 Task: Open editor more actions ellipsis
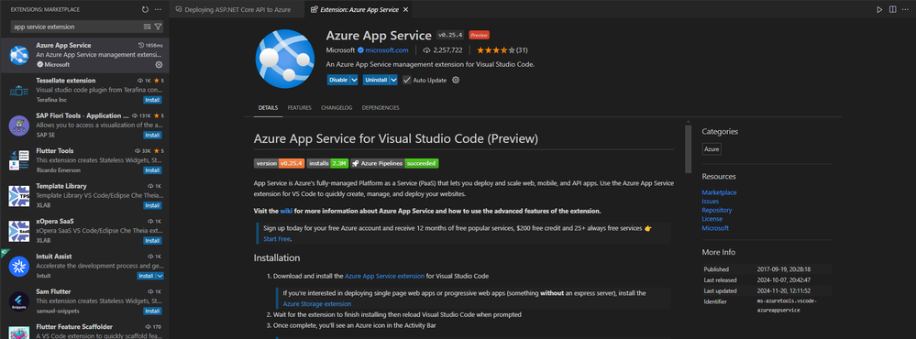pyautogui.click(x=906, y=9)
